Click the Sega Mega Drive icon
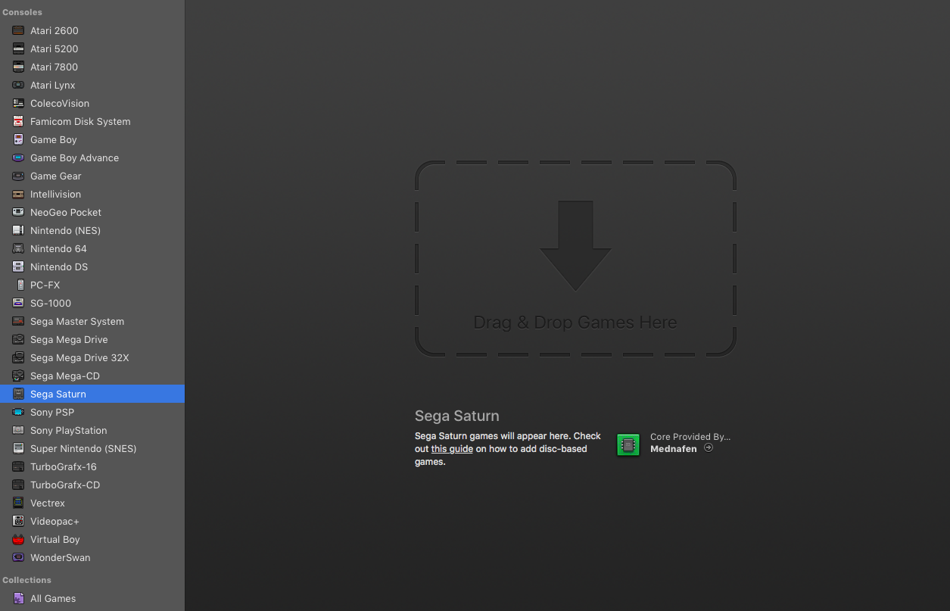The image size is (950, 611). click(x=18, y=339)
